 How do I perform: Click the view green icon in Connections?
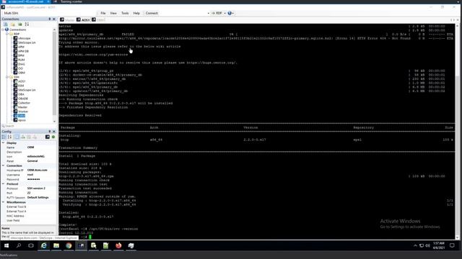point(19,24)
